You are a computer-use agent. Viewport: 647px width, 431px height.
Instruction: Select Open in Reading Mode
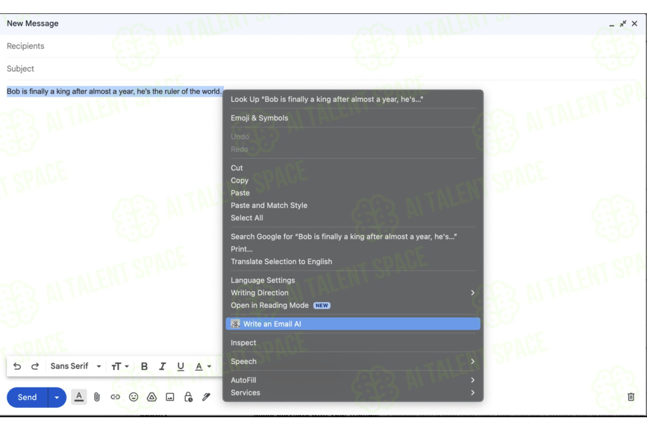tap(353, 306)
